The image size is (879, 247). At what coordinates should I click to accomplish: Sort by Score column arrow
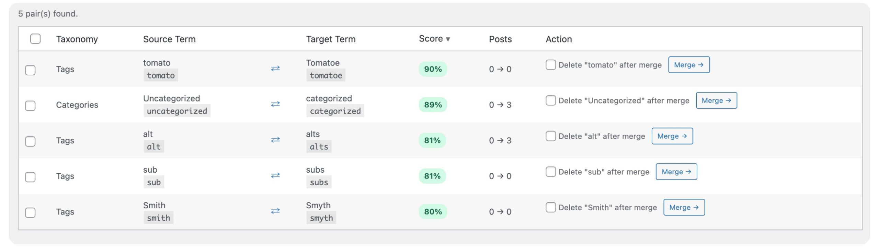448,39
